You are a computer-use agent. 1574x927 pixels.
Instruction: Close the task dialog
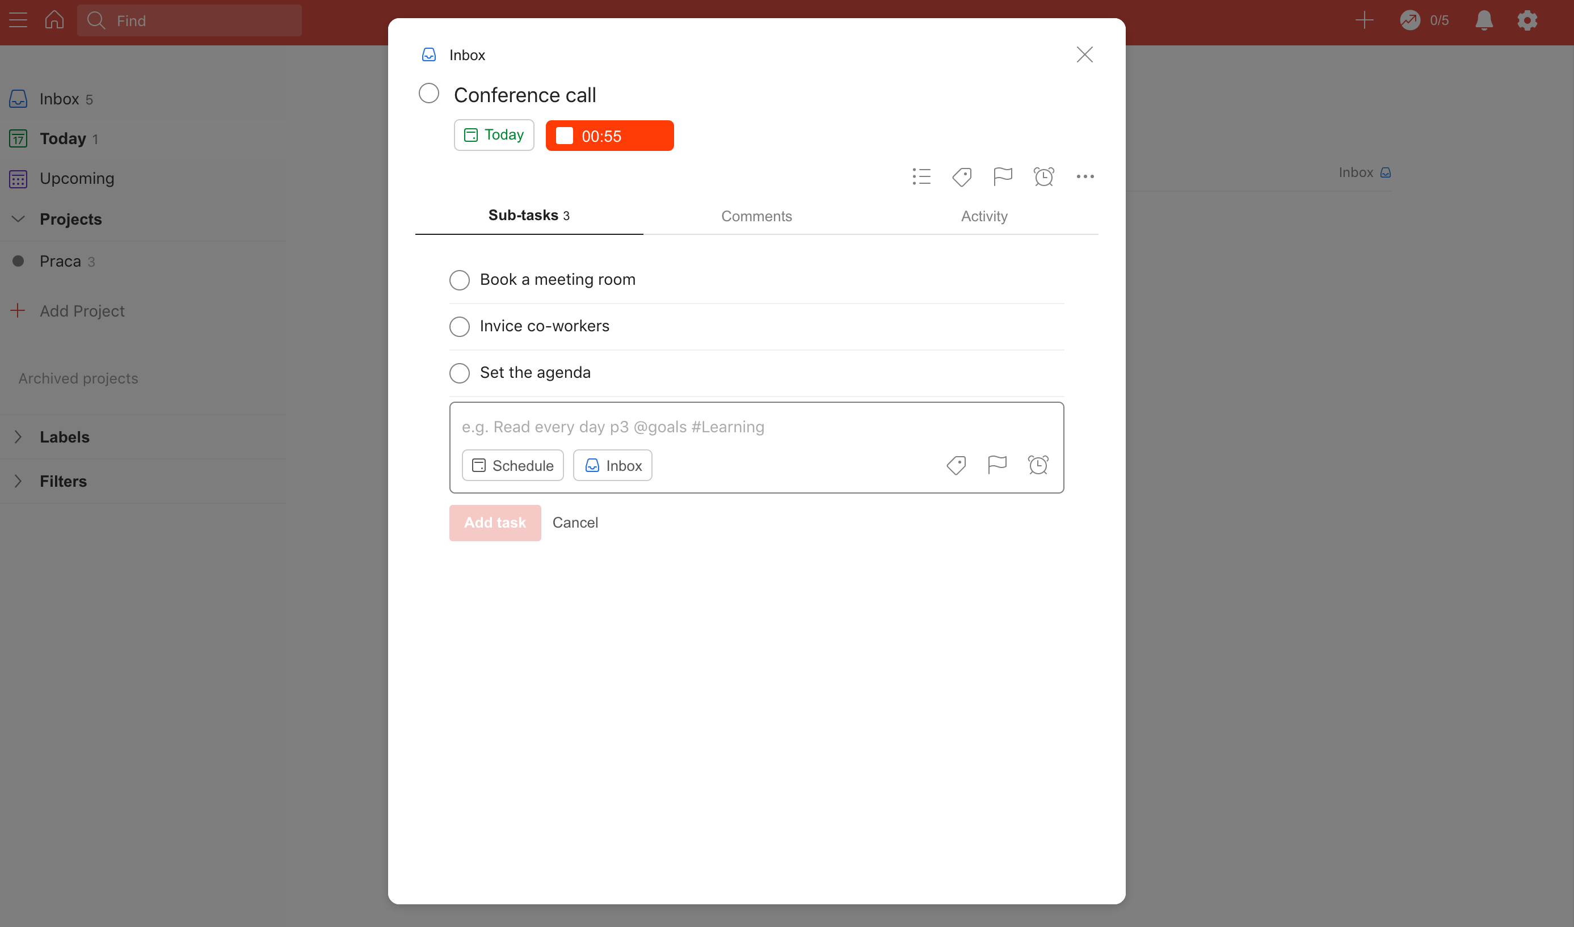click(x=1084, y=54)
